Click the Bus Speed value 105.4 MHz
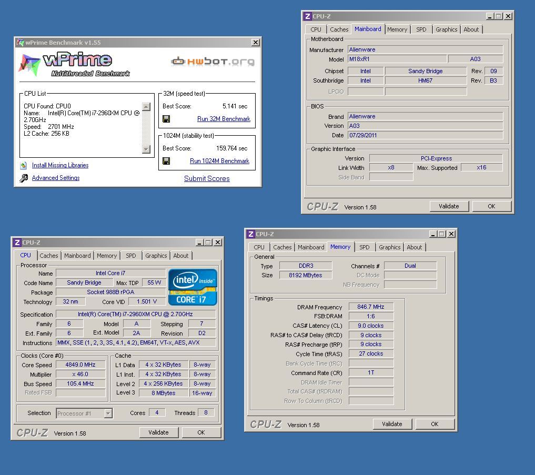 (80, 383)
